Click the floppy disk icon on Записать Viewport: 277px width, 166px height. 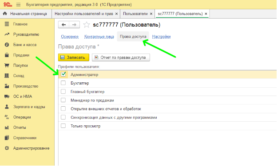point(62,58)
